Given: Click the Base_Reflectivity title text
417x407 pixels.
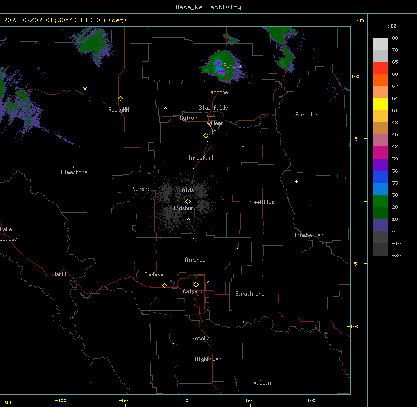Looking at the screenshot, I should click(208, 7).
